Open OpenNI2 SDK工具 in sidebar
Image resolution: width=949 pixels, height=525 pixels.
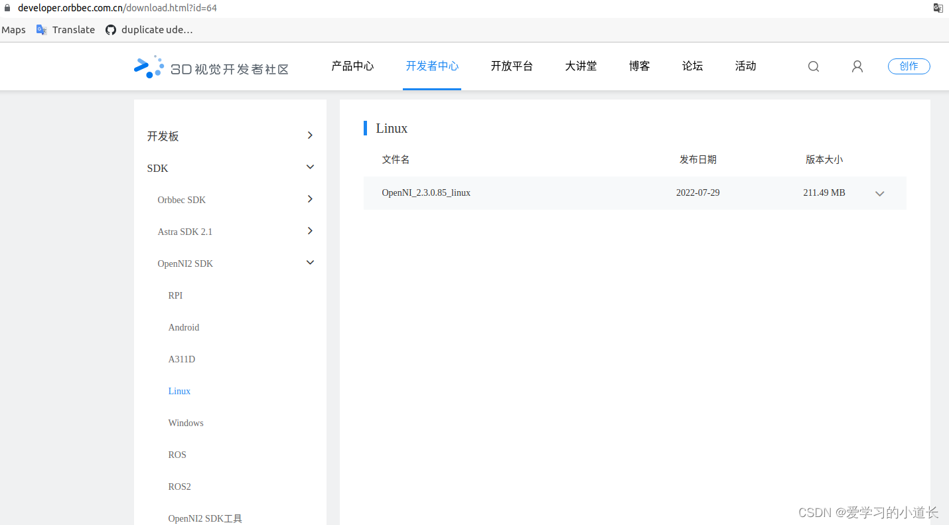pos(205,518)
